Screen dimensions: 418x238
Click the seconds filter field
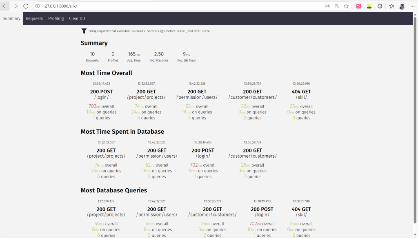tap(138, 31)
